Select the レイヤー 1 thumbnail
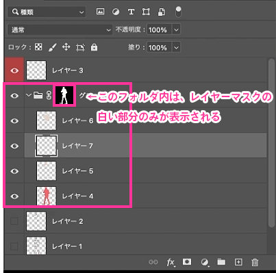This screenshot has width=276, height=273. (36, 246)
